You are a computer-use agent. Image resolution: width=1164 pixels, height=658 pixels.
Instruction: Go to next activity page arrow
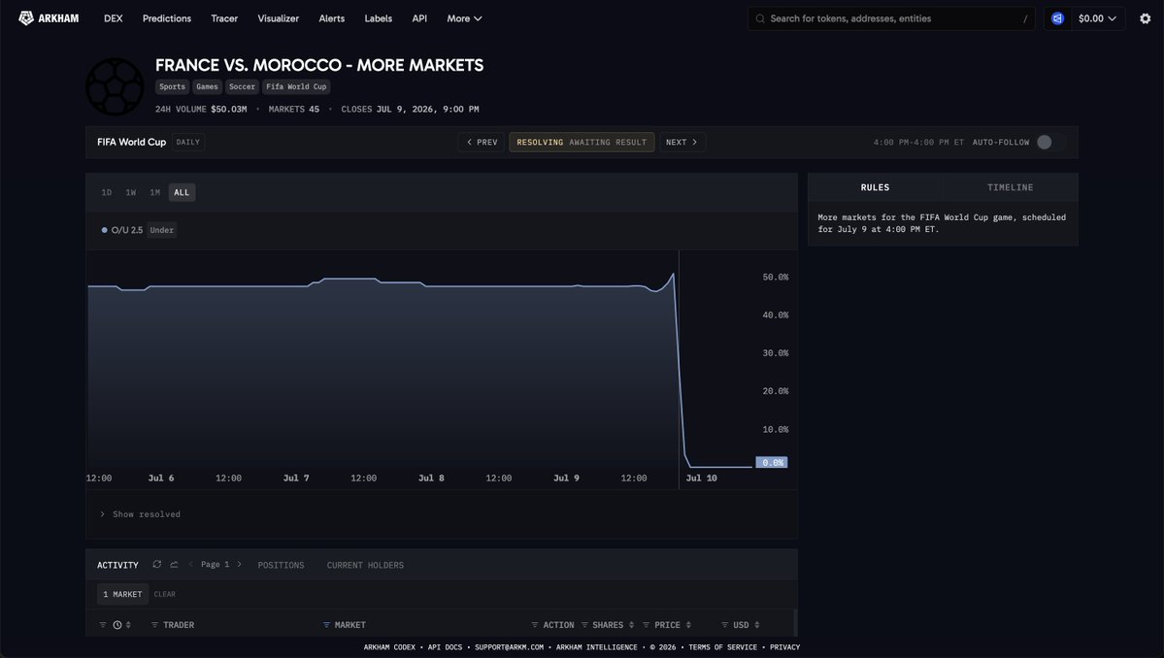pos(239,565)
